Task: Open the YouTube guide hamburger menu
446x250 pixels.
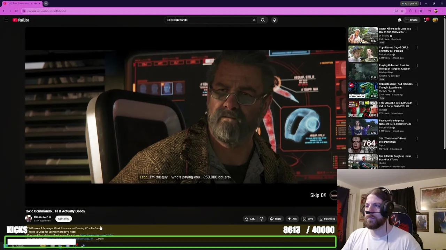Action: pos(6,20)
